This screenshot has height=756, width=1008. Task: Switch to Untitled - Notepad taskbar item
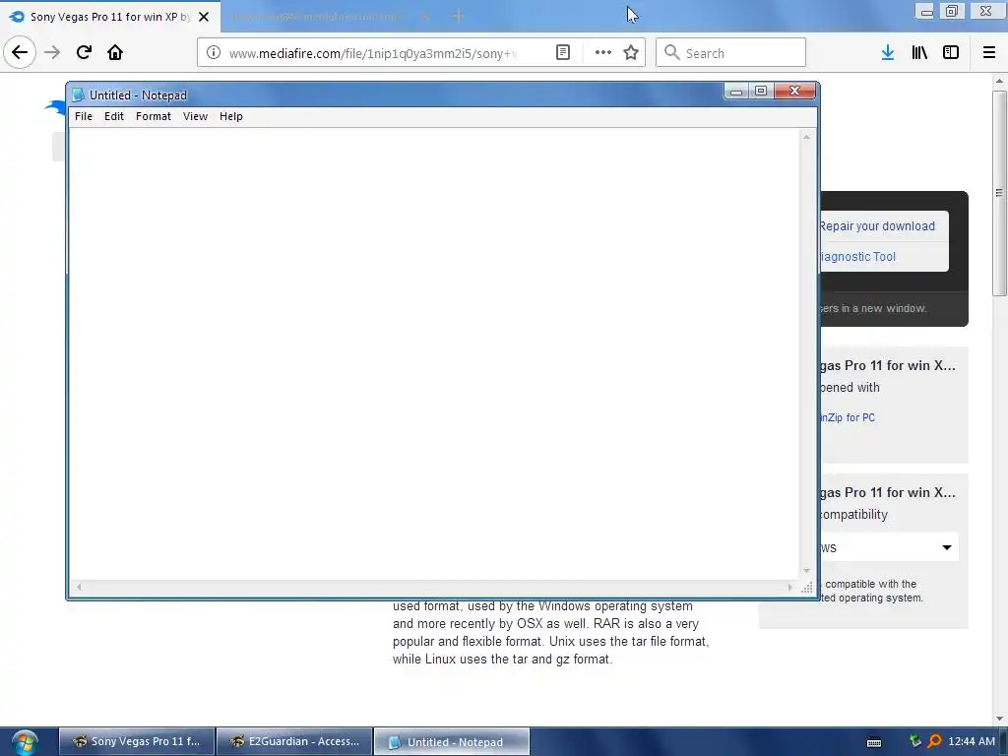pos(452,742)
